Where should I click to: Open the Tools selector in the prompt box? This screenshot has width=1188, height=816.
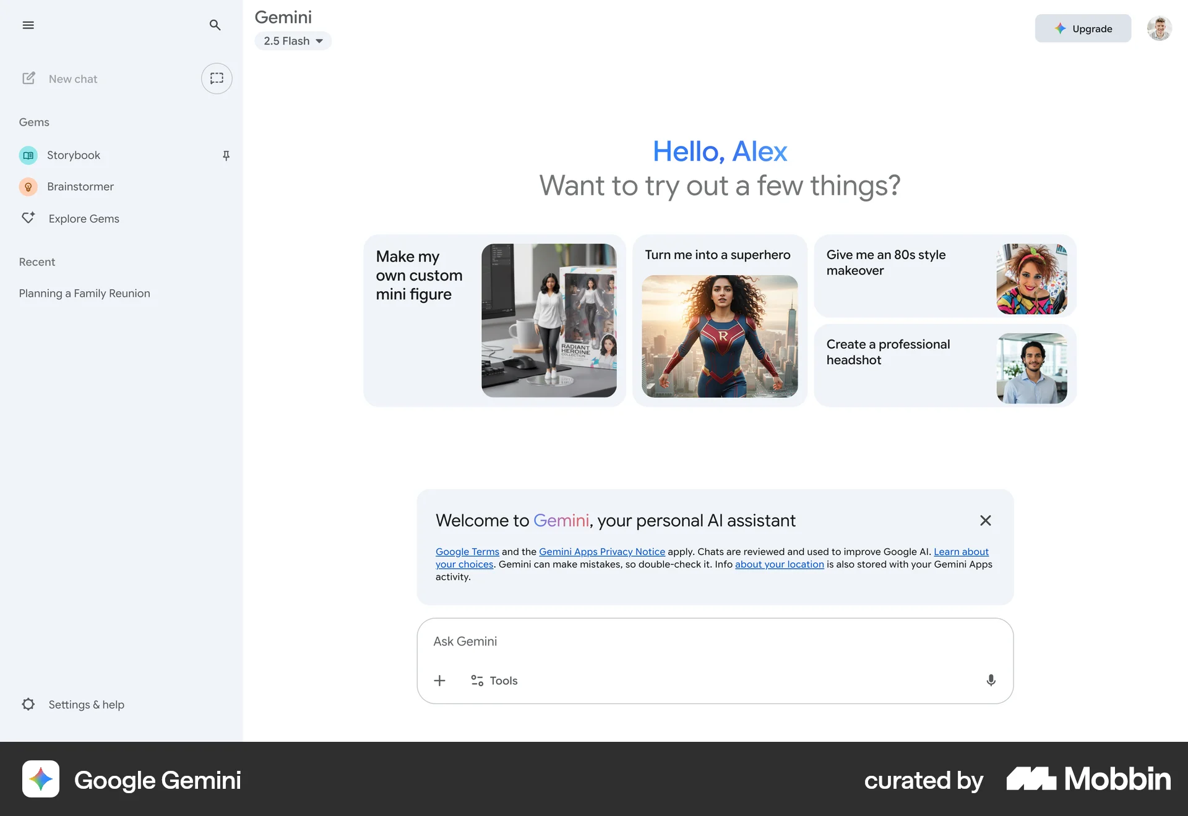pos(493,680)
